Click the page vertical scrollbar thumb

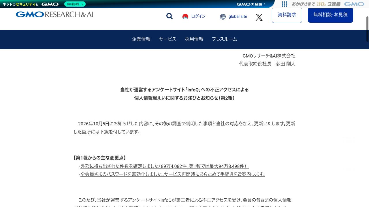(368, 29)
